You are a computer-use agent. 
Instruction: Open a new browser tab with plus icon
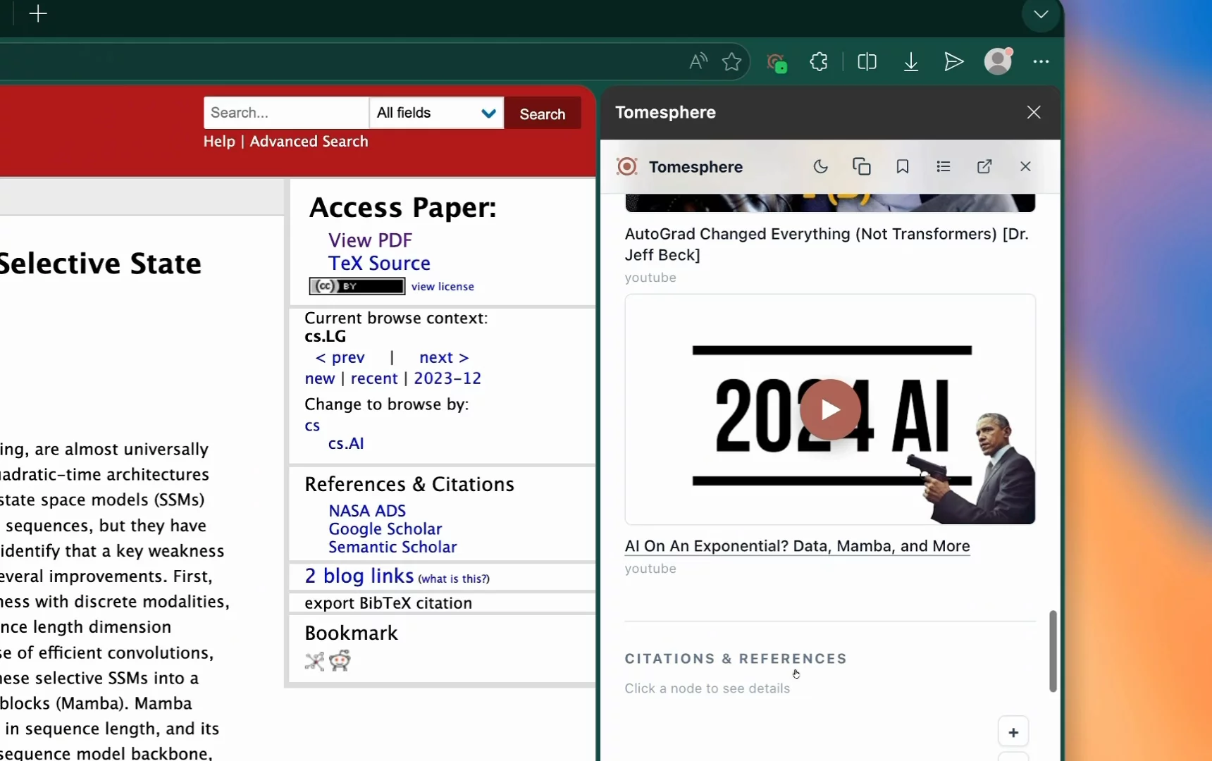pos(38,14)
